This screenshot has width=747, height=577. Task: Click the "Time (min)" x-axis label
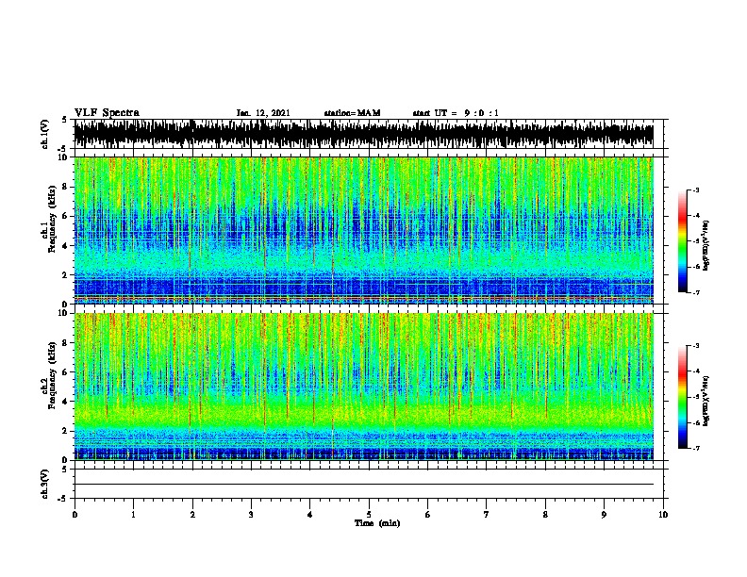pos(377,523)
